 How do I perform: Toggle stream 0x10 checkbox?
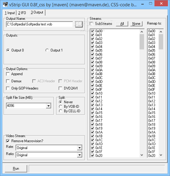click(x=92, y=93)
